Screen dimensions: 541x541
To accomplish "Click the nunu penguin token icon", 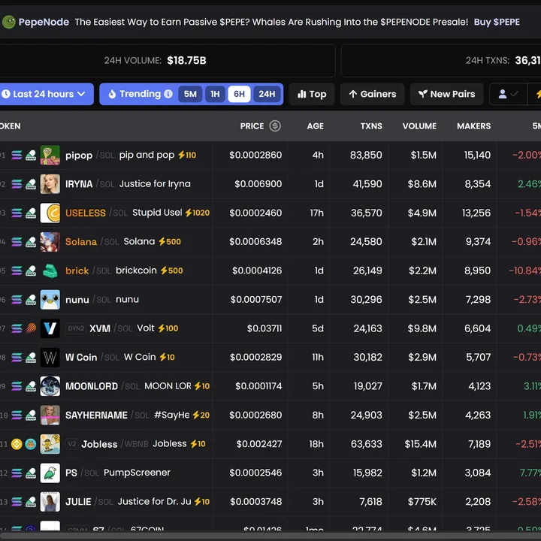I will tap(50, 299).
